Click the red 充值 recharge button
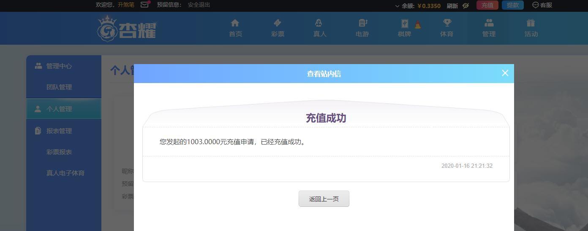 point(487,5)
